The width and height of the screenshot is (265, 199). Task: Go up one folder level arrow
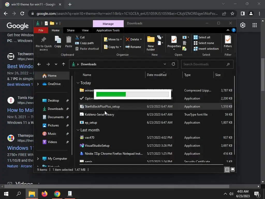point(64,64)
